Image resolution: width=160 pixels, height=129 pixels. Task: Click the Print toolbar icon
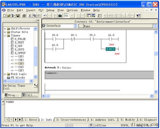point(24,16)
